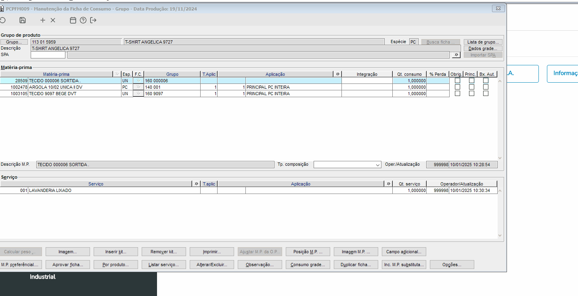Click the plus icon to add a record

[43, 20]
